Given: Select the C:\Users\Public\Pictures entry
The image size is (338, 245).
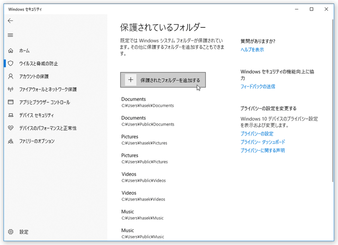Looking at the screenshot, I should [x=144, y=158].
